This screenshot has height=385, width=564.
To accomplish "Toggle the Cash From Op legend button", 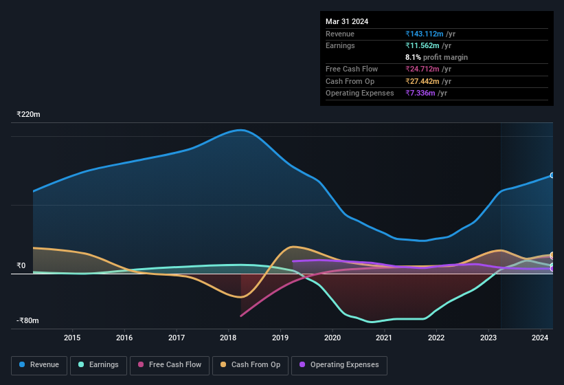I will (250, 365).
